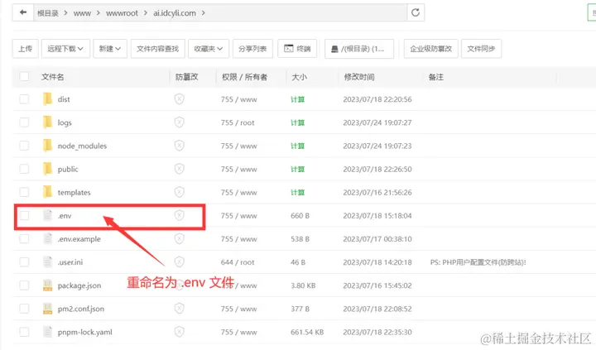This screenshot has height=350, width=596.
Task: Click the 文件内容查找 button
Action: coord(158,49)
